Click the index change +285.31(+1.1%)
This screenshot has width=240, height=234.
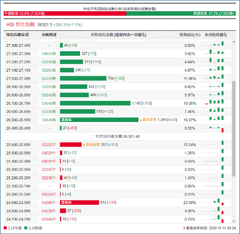pyautogui.click(x=68, y=25)
